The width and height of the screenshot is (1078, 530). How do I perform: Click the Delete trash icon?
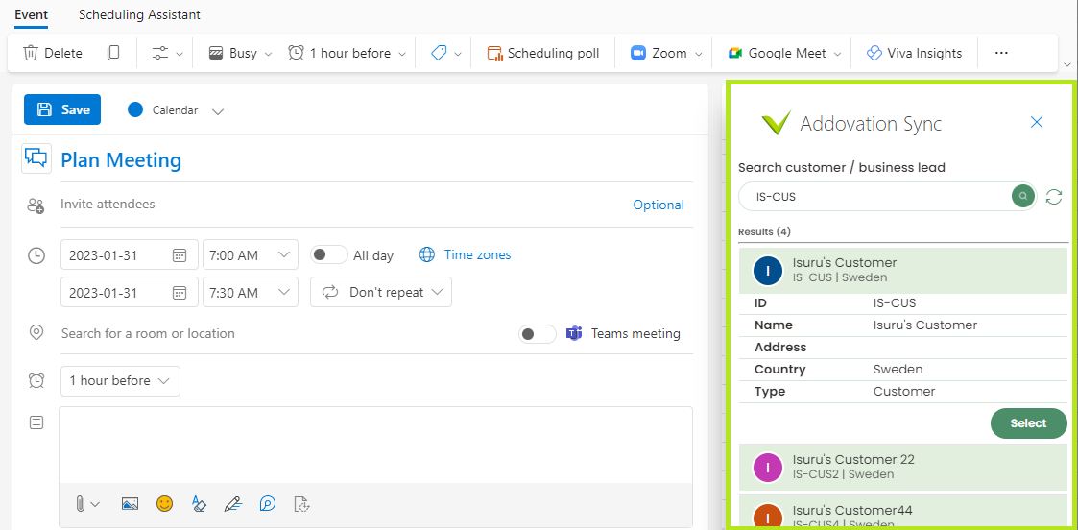[31, 53]
